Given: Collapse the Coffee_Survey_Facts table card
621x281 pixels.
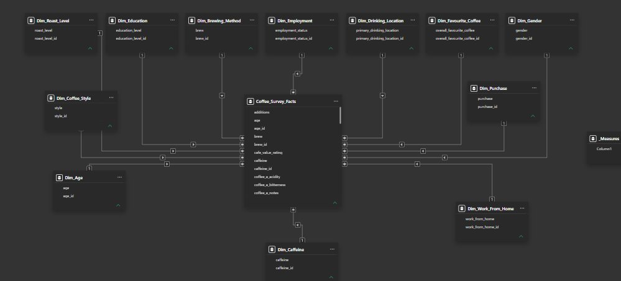Looking at the screenshot, I should pyautogui.click(x=335, y=203).
